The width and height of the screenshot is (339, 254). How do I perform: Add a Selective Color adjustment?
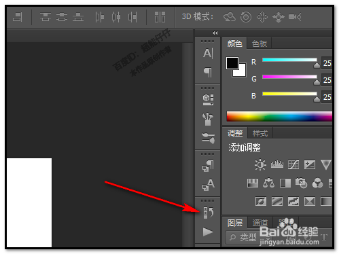click(x=310, y=201)
